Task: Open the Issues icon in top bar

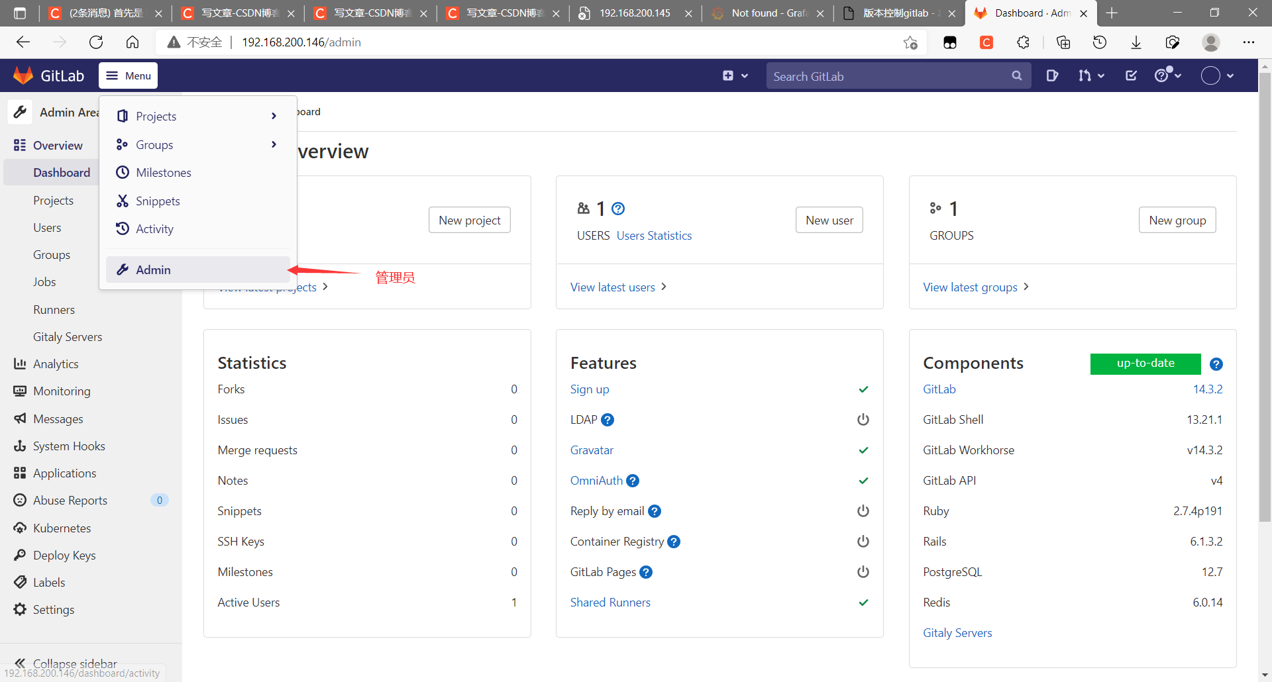Action: click(1052, 75)
